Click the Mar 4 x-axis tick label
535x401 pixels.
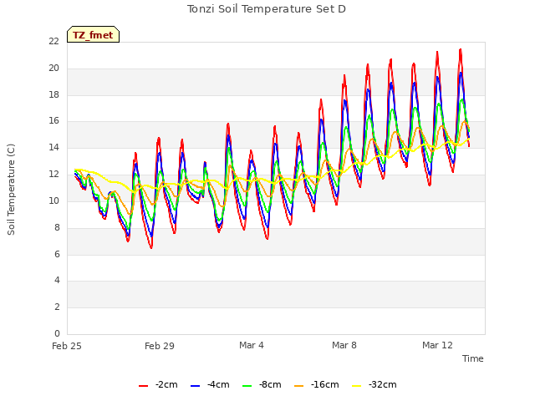pos(252,345)
